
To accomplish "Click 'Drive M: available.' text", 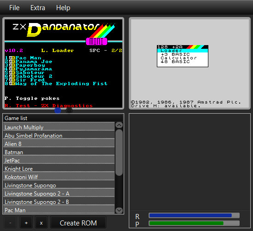I will coord(166,106).
